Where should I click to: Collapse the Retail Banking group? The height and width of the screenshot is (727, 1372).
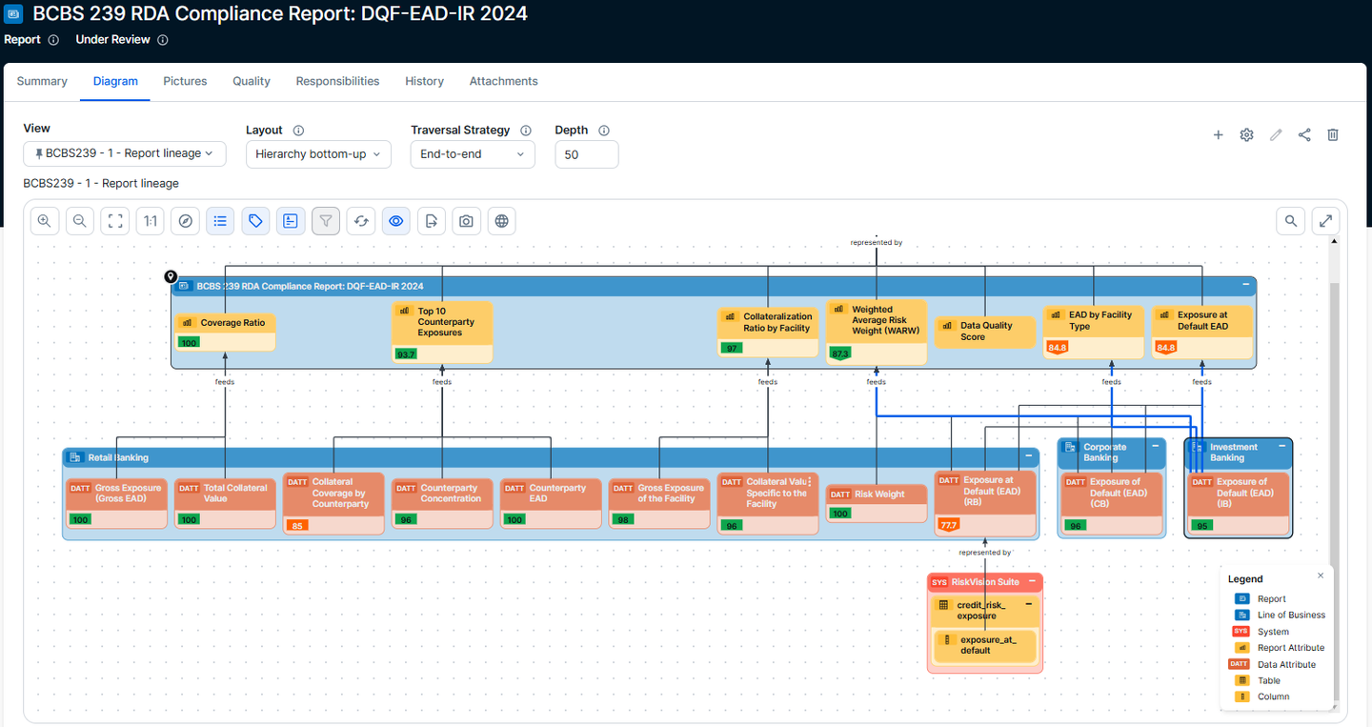[x=1029, y=456]
